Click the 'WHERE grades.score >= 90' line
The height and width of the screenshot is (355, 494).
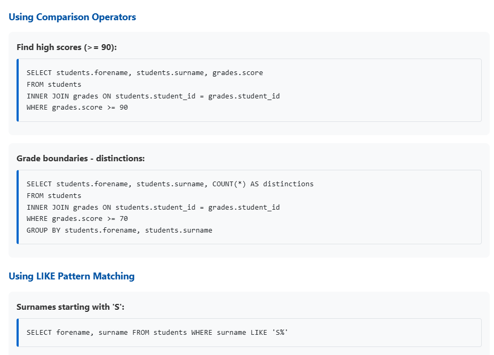pos(77,108)
